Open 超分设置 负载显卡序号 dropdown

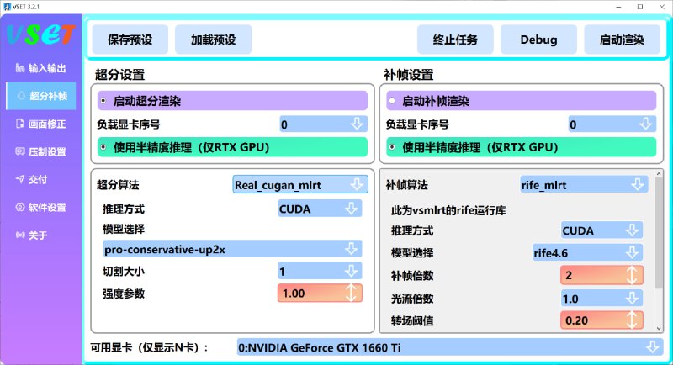[324, 124]
